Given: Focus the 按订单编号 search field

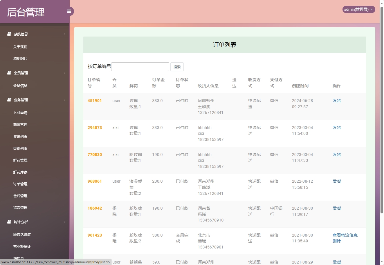Looking at the screenshot, I should tap(140, 67).
